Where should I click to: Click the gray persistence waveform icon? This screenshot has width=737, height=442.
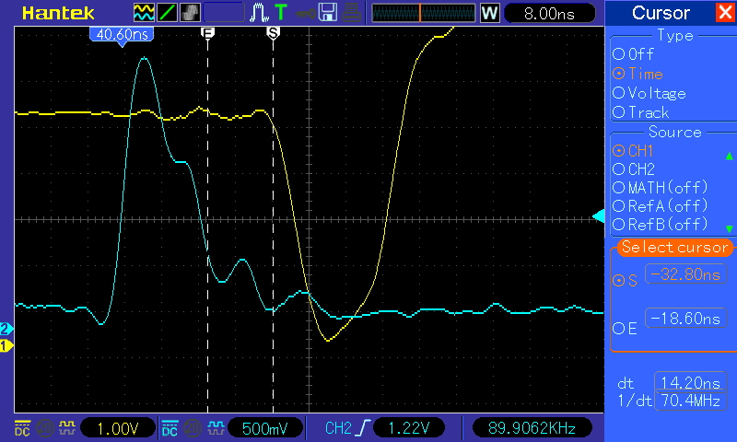[x=190, y=13]
